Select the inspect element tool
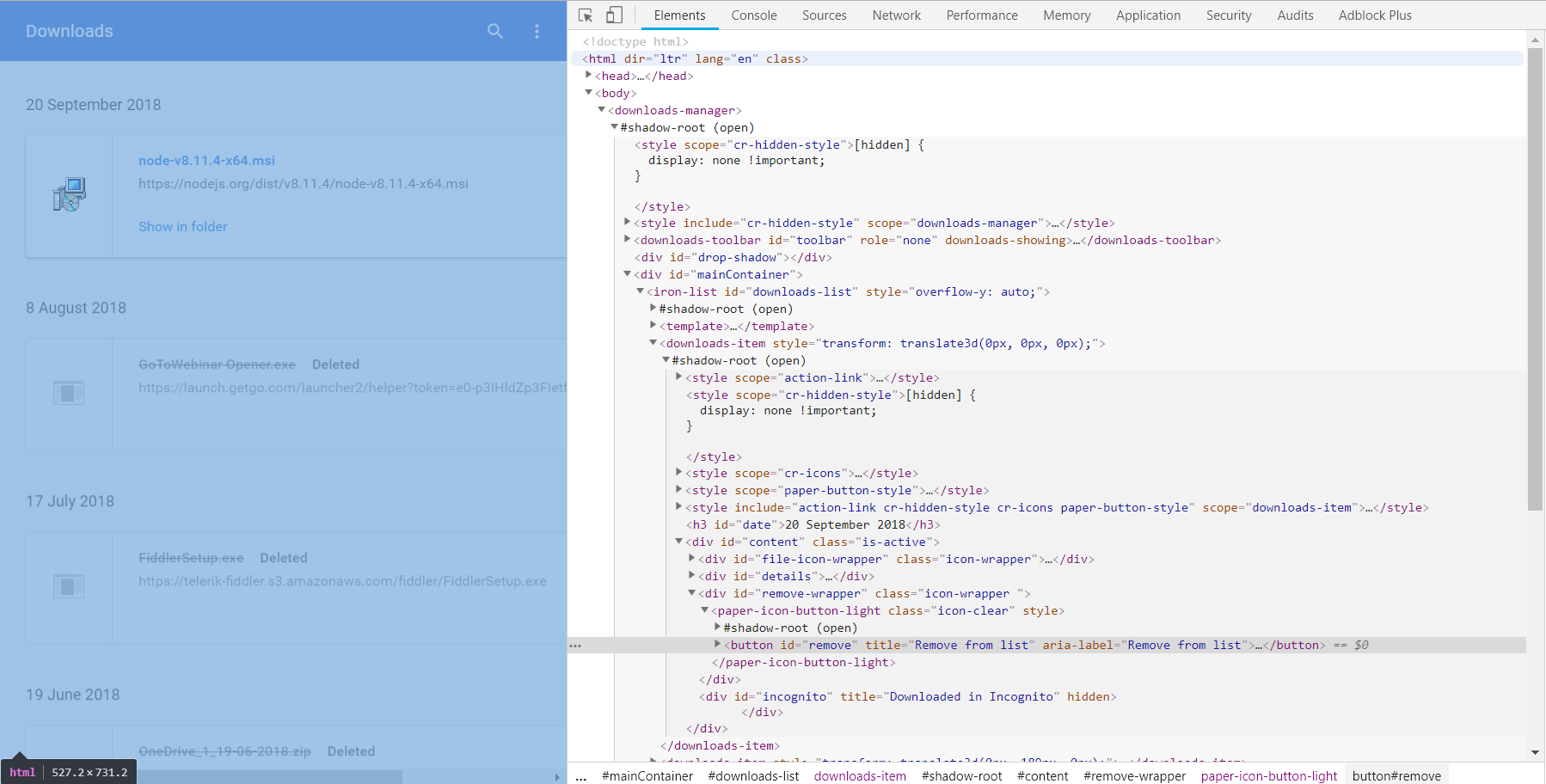The width and height of the screenshot is (1546, 784). [x=586, y=15]
